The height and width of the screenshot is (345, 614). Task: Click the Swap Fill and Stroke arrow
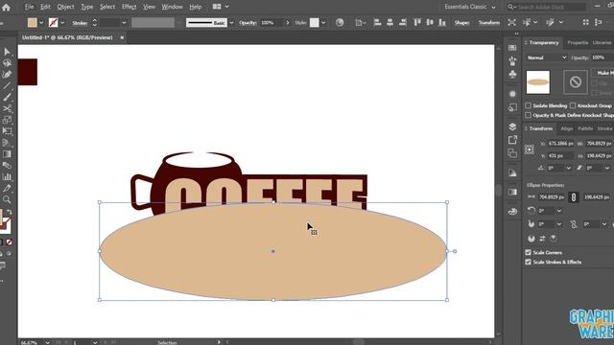tap(9, 212)
